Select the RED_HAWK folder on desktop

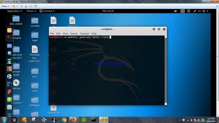16,20
